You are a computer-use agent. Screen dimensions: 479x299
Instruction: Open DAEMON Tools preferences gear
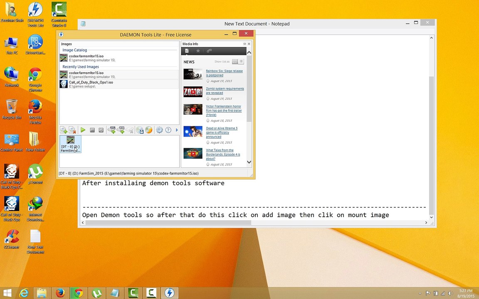pos(159,130)
